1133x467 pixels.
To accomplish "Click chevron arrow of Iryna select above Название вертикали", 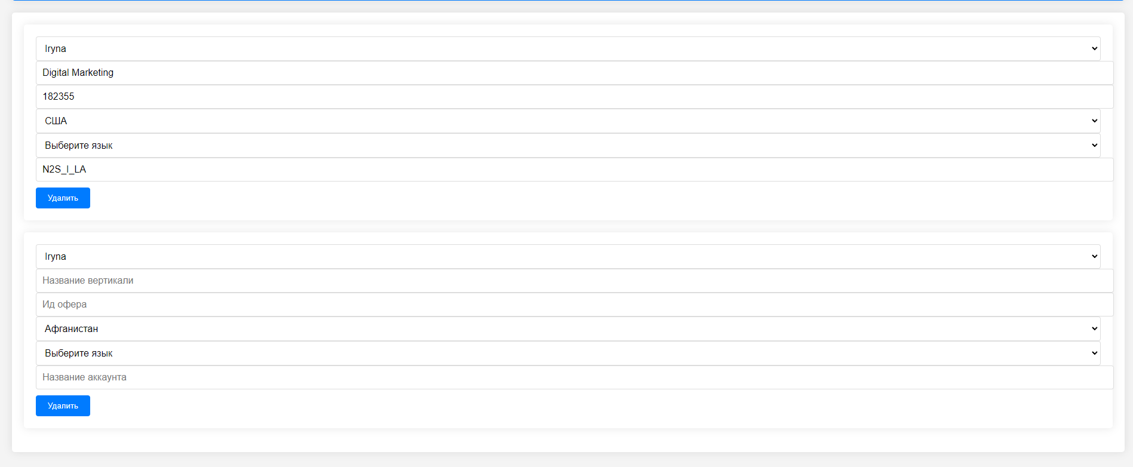I will click(x=1094, y=256).
